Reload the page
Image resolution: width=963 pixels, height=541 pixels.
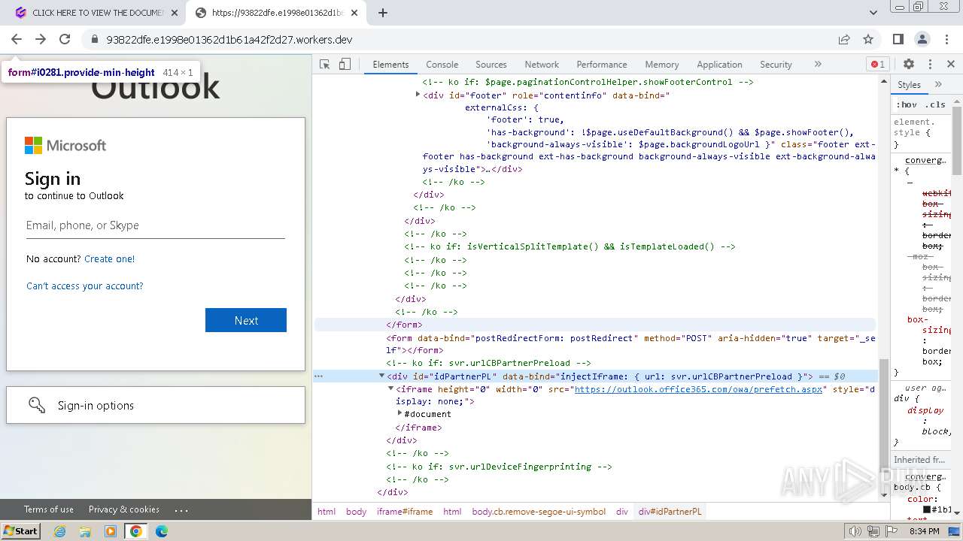coord(65,39)
